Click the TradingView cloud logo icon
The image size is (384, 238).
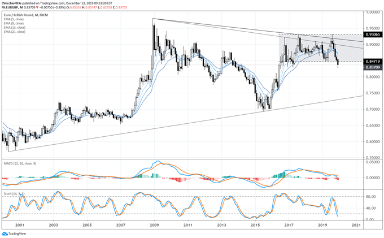5,233
